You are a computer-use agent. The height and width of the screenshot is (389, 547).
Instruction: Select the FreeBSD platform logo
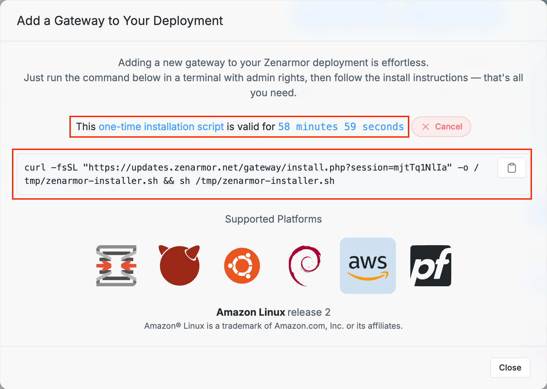pyautogui.click(x=179, y=266)
